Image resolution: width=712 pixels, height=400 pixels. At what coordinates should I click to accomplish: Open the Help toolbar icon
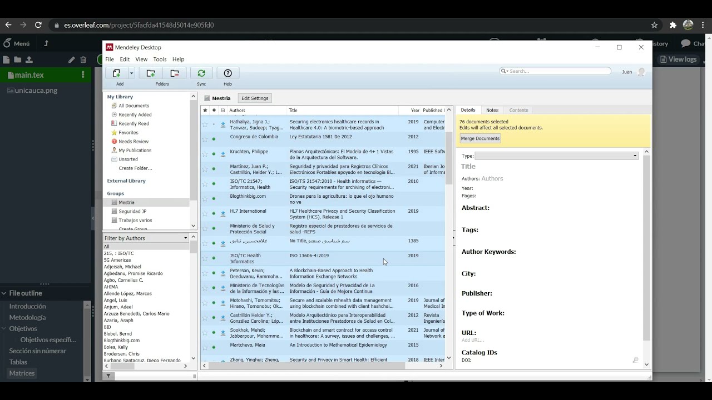pyautogui.click(x=228, y=73)
